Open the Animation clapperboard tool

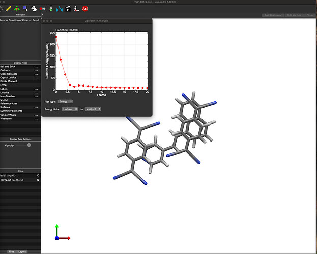[67, 9]
